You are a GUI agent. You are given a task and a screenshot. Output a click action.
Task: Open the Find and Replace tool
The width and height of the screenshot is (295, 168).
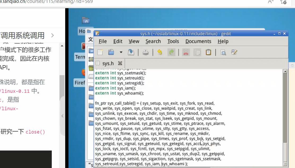234,52
